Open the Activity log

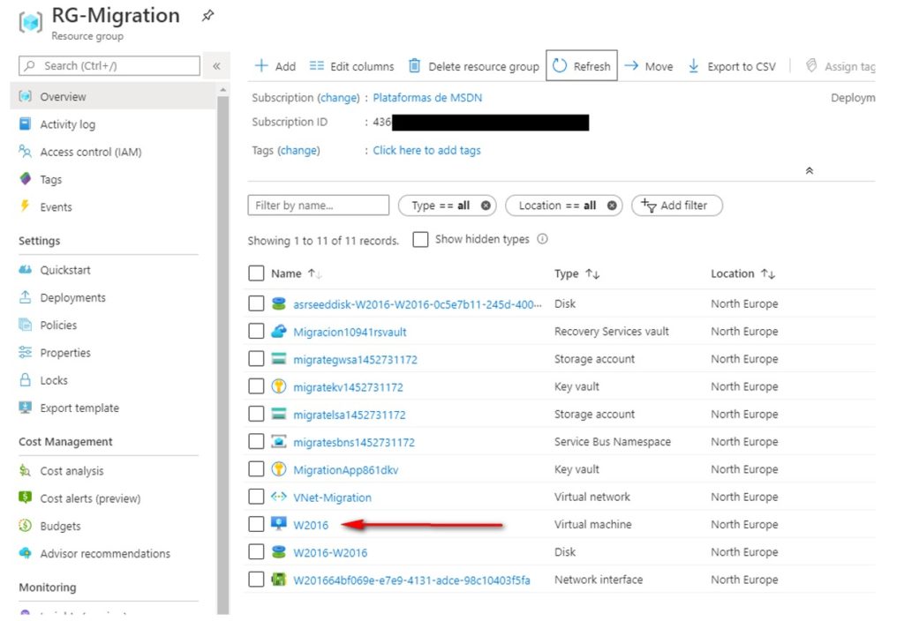tap(67, 124)
